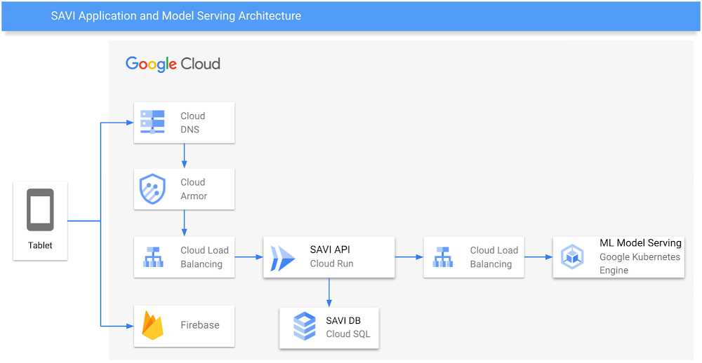The width and height of the screenshot is (702, 363).
Task: Select the "Cloud Armor" label
Action: [x=194, y=189]
